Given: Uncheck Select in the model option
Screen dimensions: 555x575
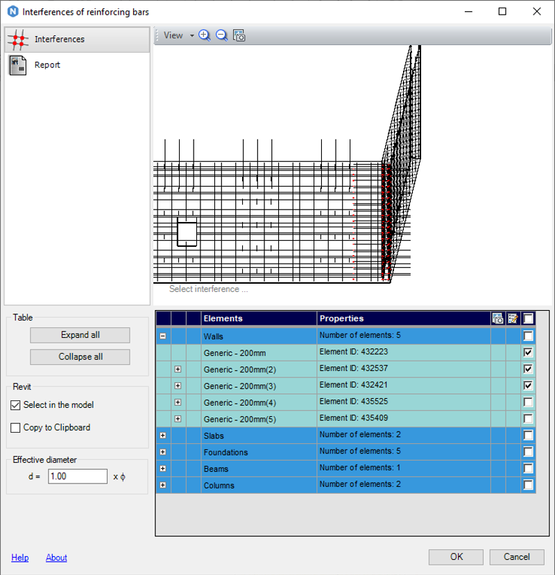Looking at the screenshot, I should click(16, 405).
